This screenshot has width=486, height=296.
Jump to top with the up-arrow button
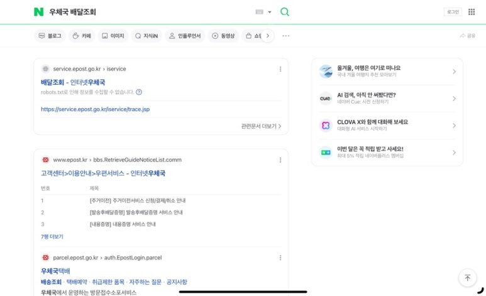click(x=467, y=278)
